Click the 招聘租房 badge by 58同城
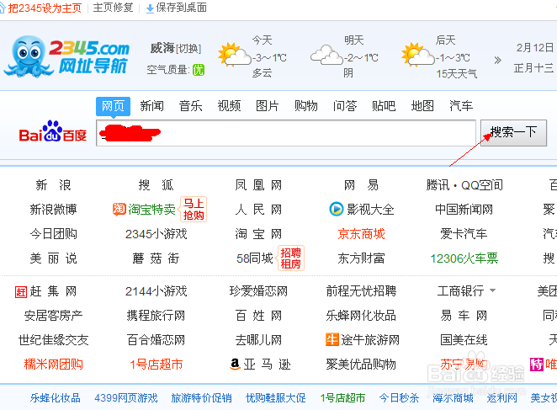The width and height of the screenshot is (557, 410). coord(290,258)
